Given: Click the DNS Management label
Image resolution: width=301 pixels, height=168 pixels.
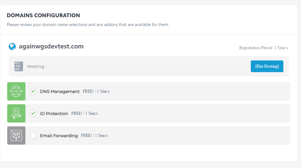Looking at the screenshot, I should coord(60,92).
